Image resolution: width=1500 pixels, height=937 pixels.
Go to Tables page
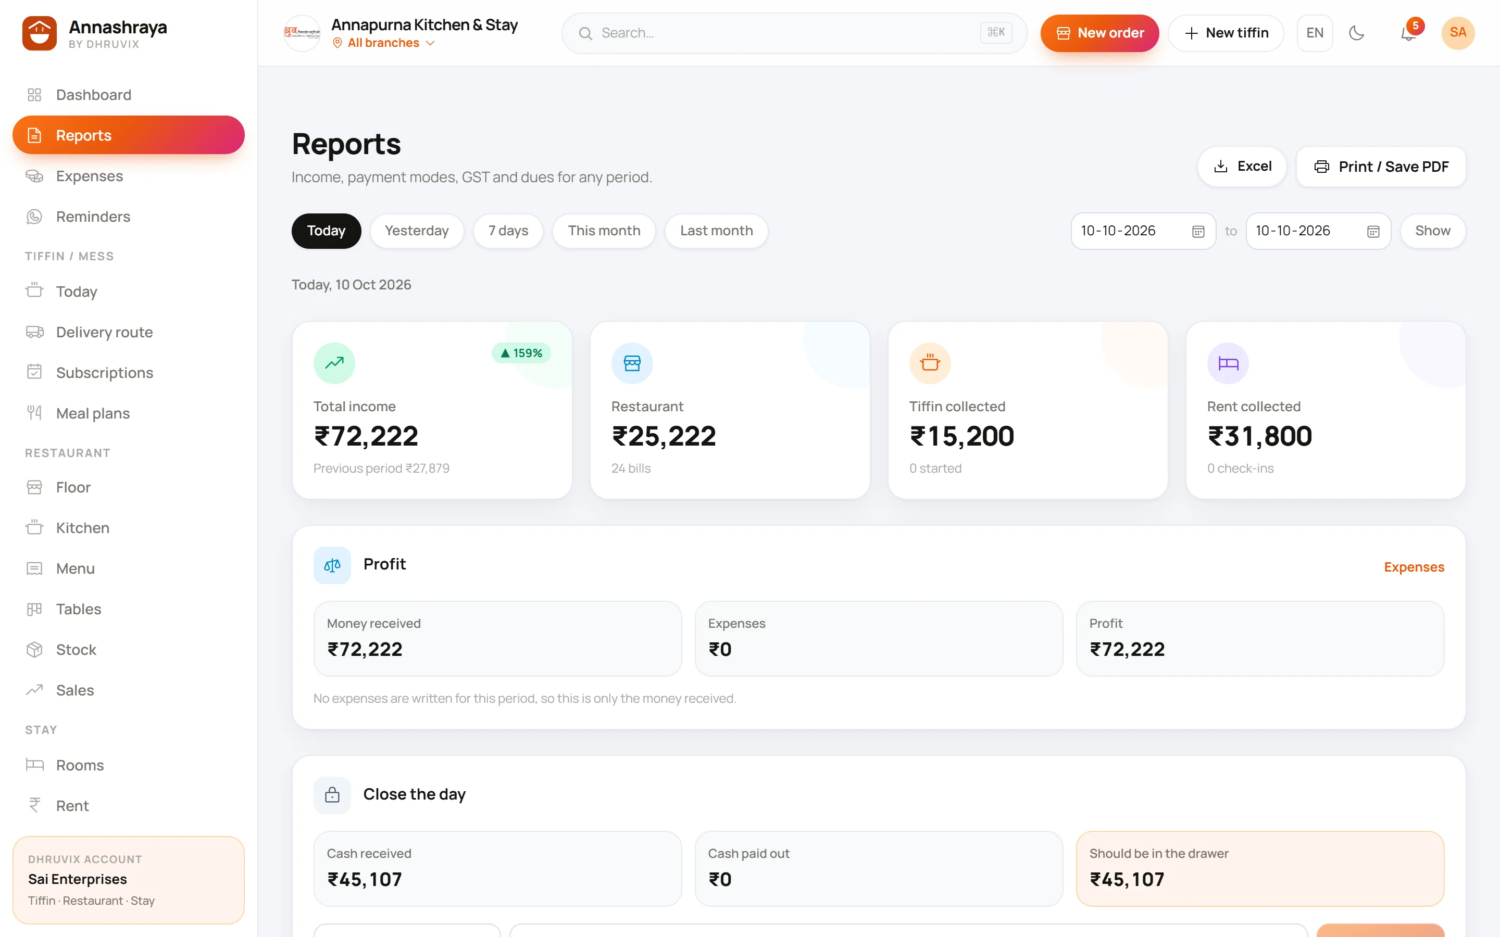[x=128, y=609]
